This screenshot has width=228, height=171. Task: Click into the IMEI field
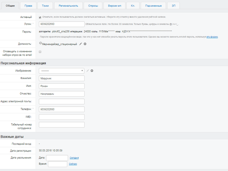pos(62,117)
